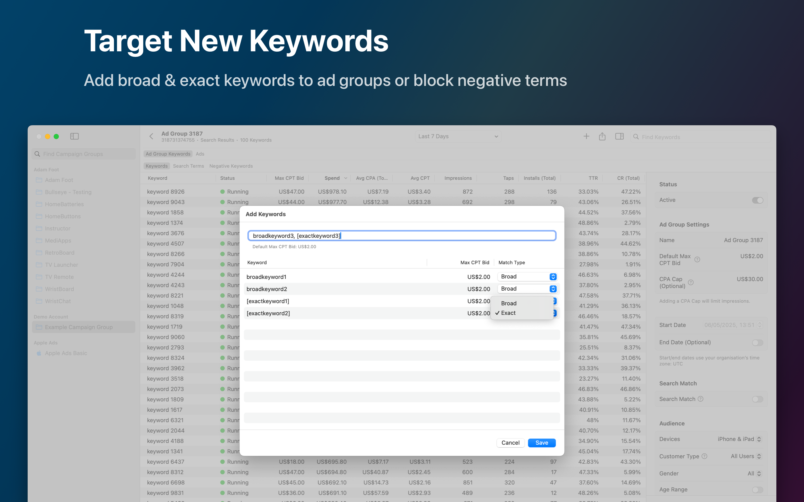This screenshot has height=502, width=804.
Task: Click the TTR column header
Action: click(593, 178)
